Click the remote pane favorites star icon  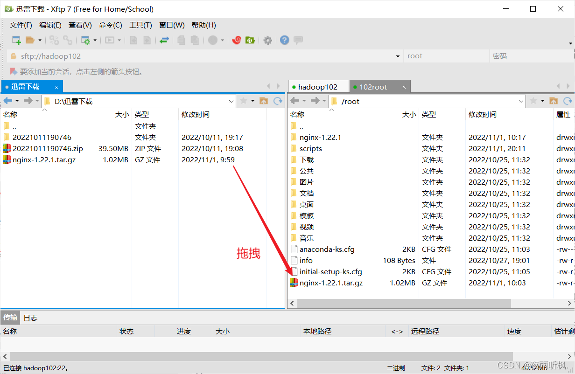533,101
